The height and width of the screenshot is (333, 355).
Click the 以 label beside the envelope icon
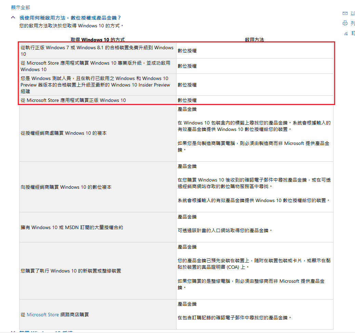353,13
